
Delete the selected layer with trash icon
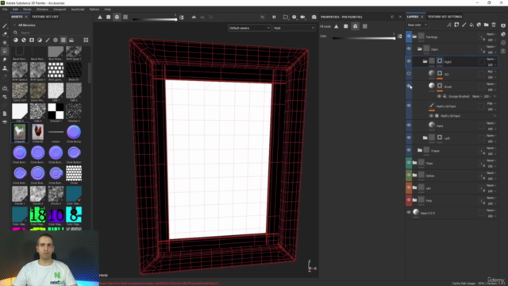pos(494,25)
